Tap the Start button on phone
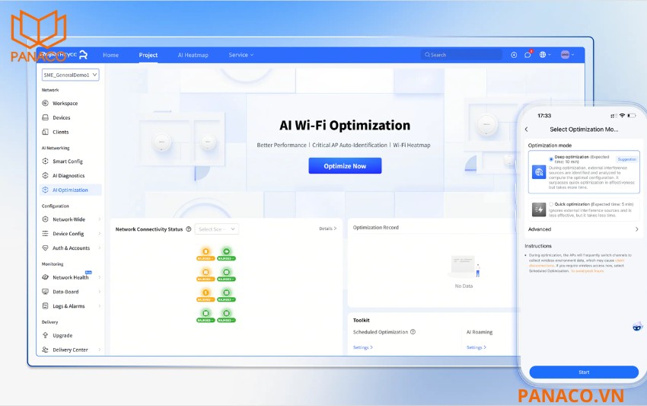This screenshot has width=647, height=406. pos(584,372)
